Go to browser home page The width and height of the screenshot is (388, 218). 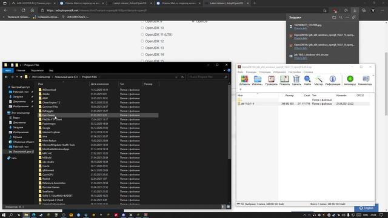(32, 10)
